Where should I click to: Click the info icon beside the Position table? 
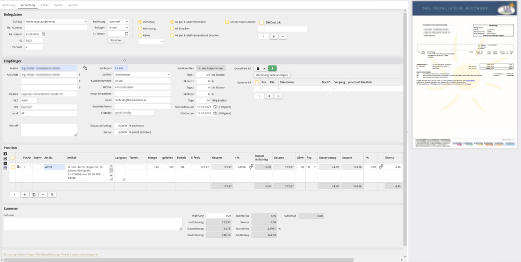pyautogui.click(x=5, y=154)
